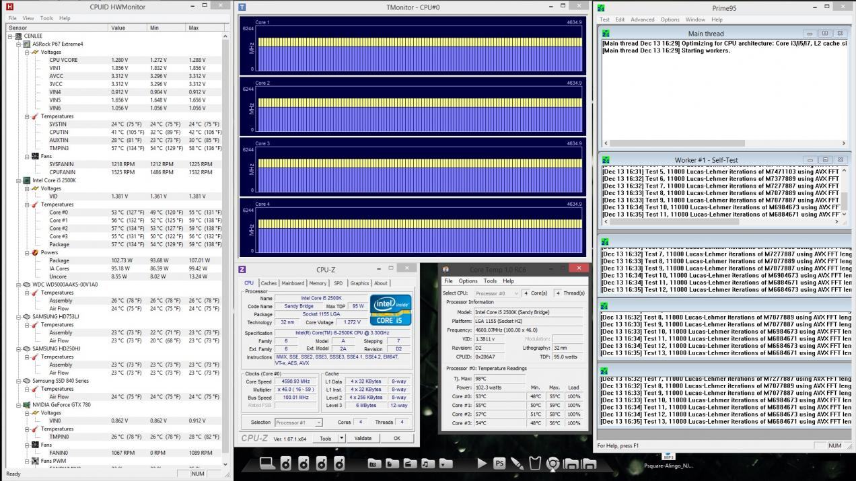Click the play triangle icon in the dock
Viewport: 856px width, 481px height.
point(482,463)
